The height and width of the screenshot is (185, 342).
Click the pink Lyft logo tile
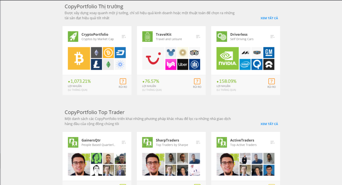coord(171,64)
